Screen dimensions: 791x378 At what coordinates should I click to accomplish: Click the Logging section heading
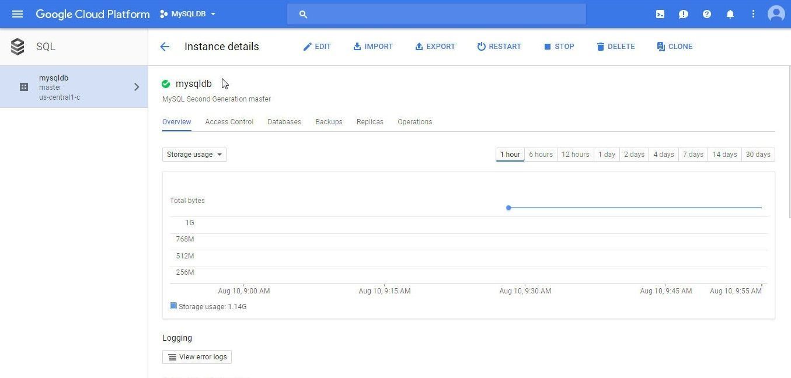click(177, 338)
